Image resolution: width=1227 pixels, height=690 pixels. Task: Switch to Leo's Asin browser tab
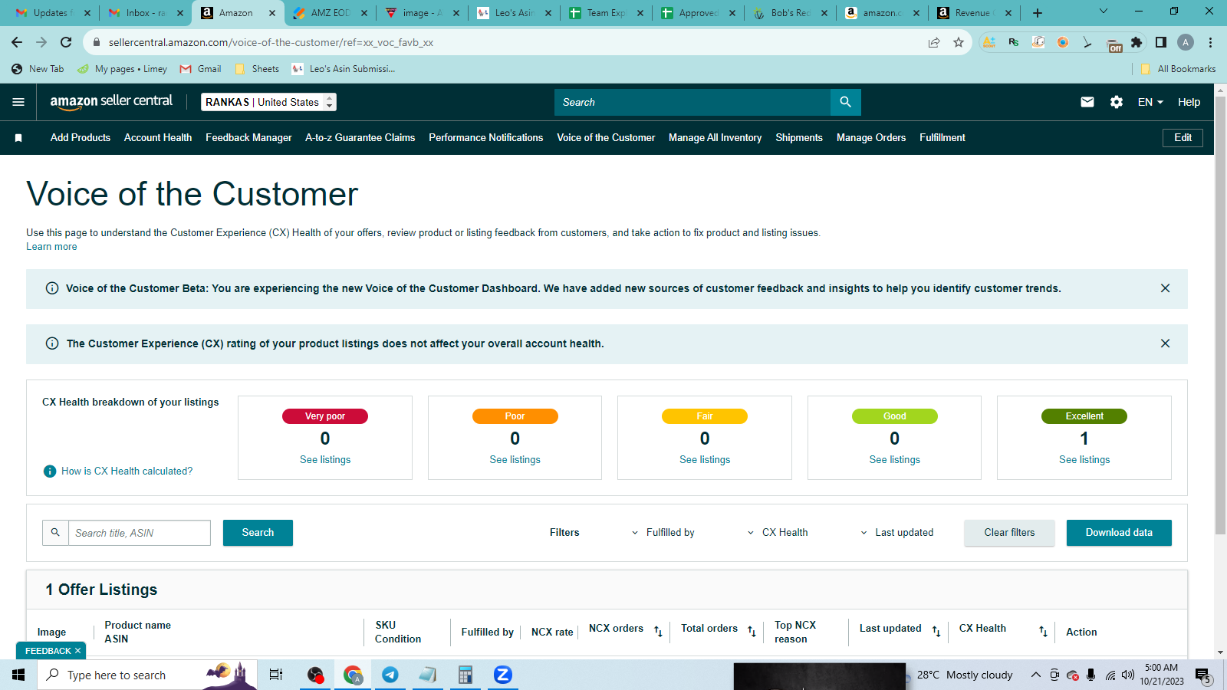point(514,13)
